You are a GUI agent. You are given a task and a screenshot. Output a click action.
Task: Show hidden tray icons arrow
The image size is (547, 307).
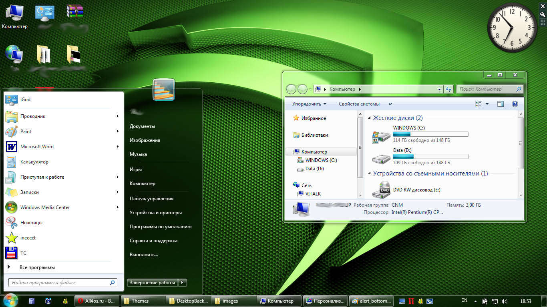(x=475, y=301)
